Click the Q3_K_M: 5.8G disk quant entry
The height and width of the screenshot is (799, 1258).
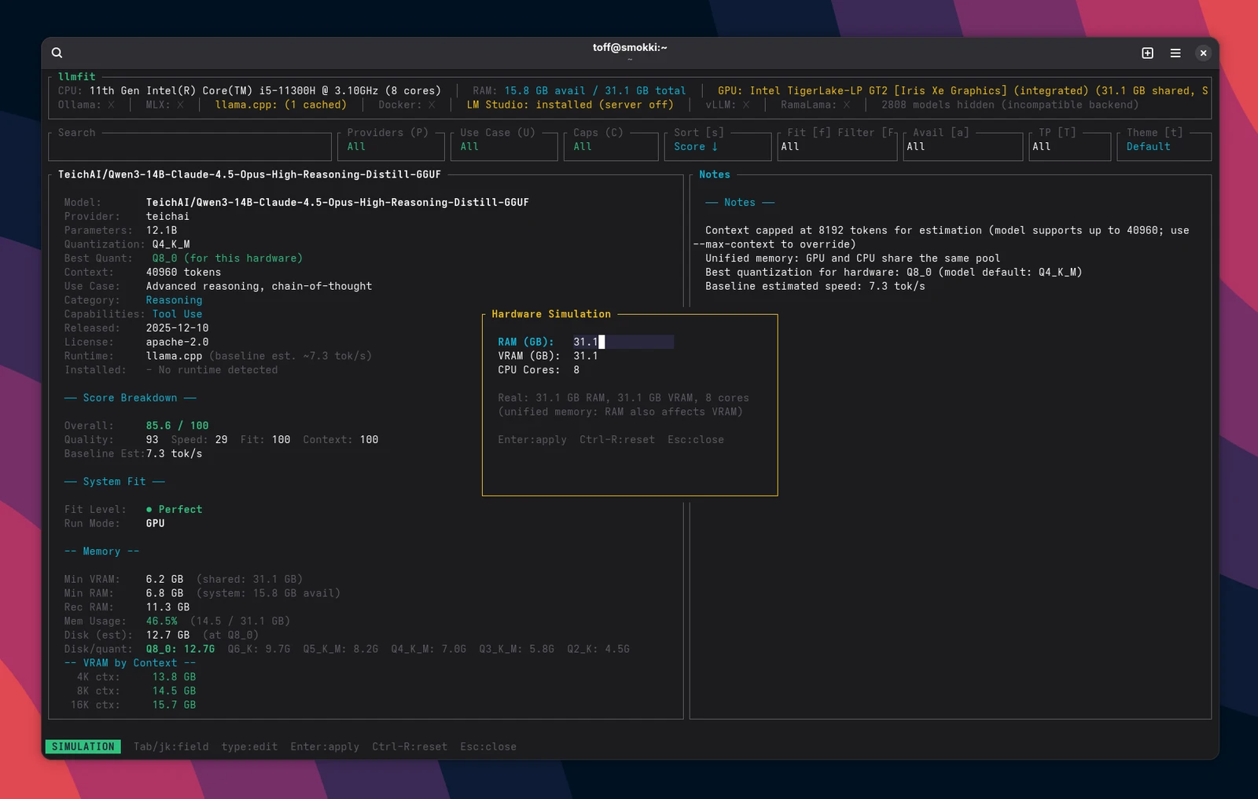click(x=517, y=649)
